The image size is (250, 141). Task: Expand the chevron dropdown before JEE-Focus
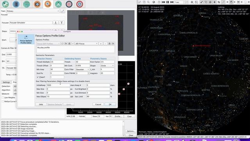pos(73,43)
